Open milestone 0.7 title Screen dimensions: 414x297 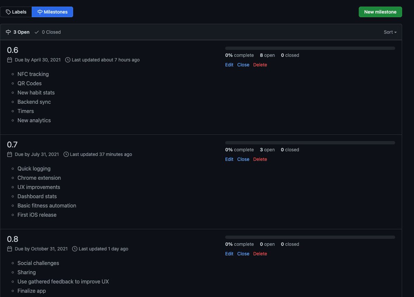12,144
